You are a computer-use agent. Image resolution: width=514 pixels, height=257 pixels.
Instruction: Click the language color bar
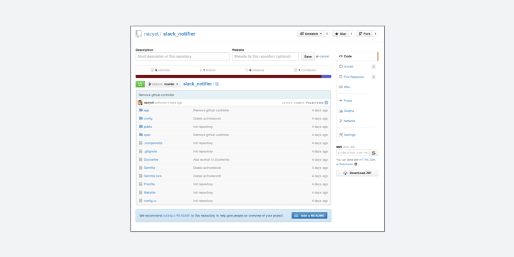229,76
